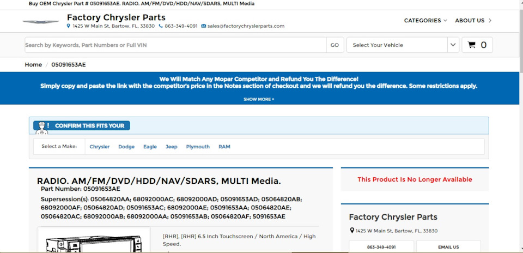The width and height of the screenshot is (523, 253).
Task: Click the EMAIL US button
Action: tap(448, 247)
